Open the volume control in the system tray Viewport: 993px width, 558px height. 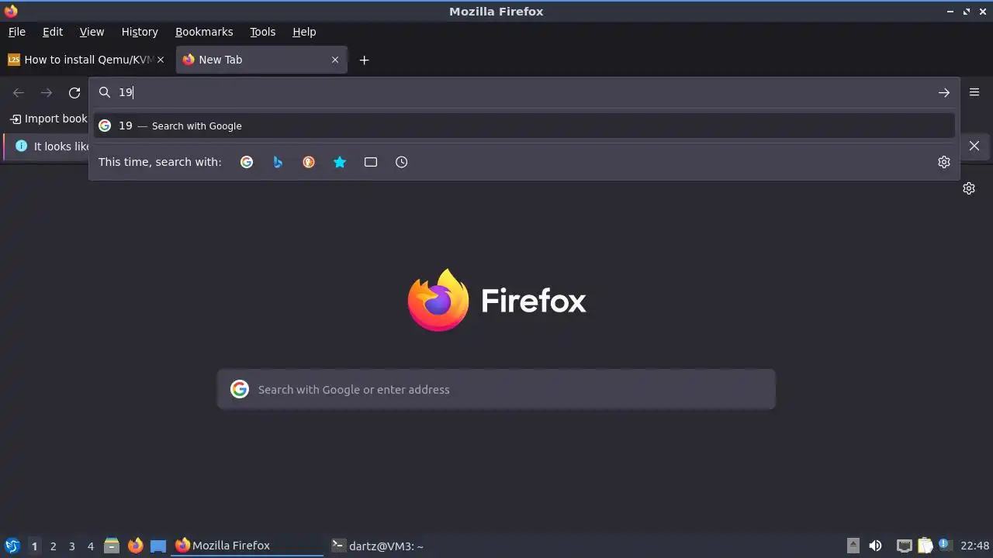click(875, 546)
